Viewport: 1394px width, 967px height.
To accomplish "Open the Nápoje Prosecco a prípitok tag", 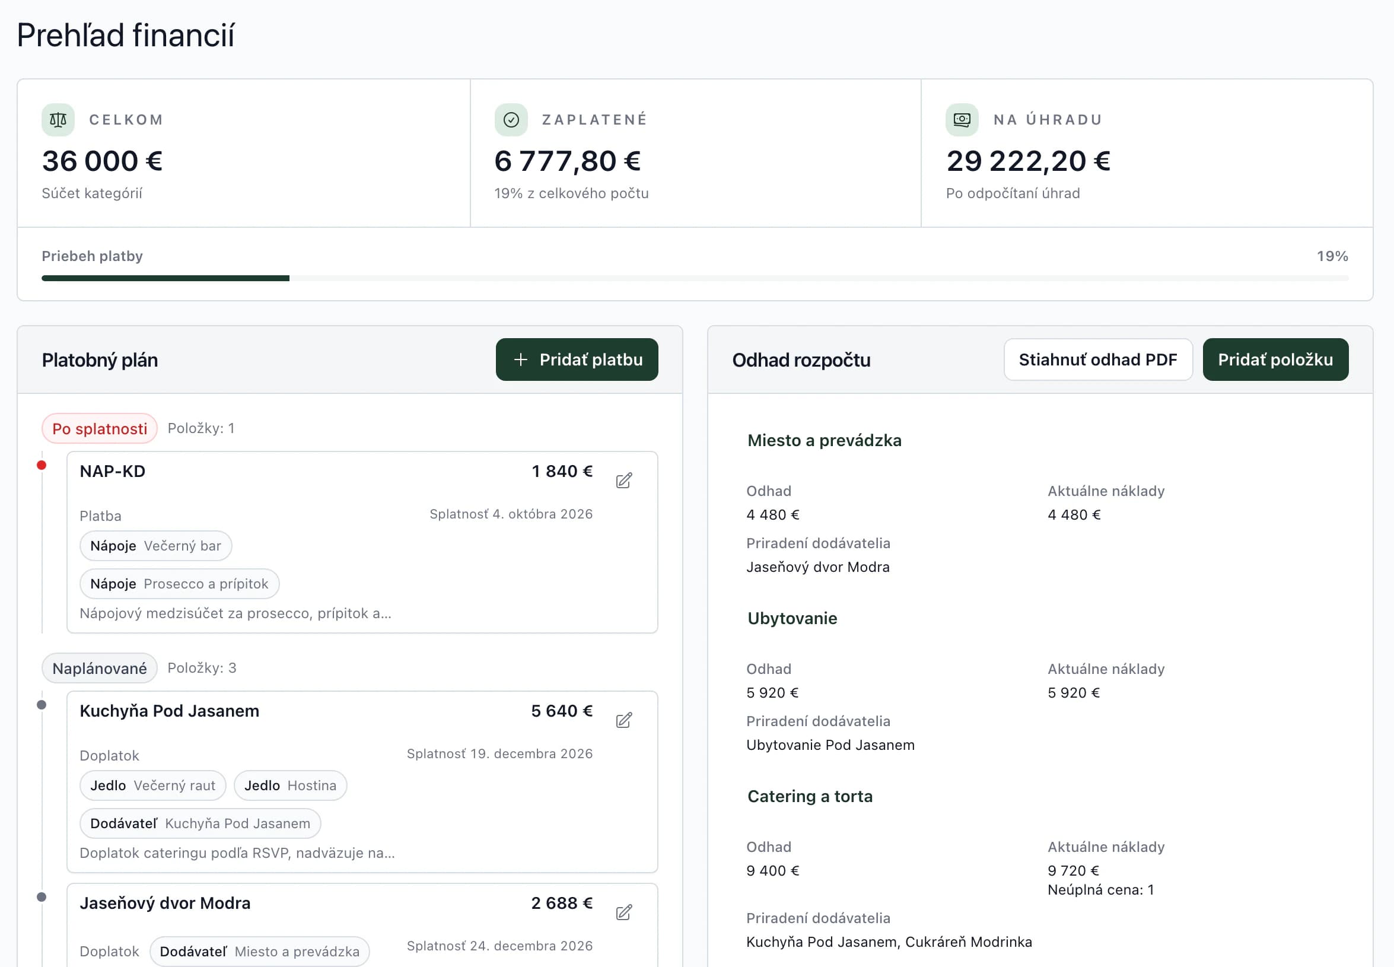I will (179, 584).
